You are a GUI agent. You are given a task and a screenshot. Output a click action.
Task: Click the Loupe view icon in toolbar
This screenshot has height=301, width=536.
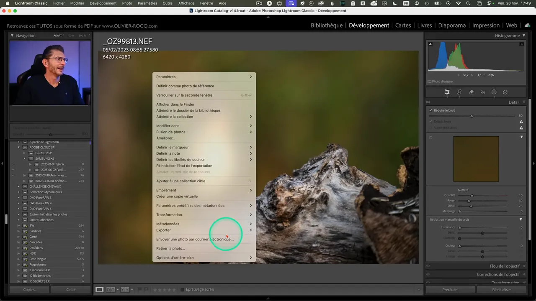click(x=99, y=290)
